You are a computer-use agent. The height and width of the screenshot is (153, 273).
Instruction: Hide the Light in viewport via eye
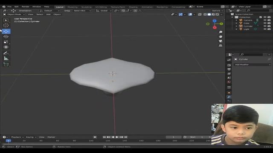pyautogui.click(x=265, y=29)
